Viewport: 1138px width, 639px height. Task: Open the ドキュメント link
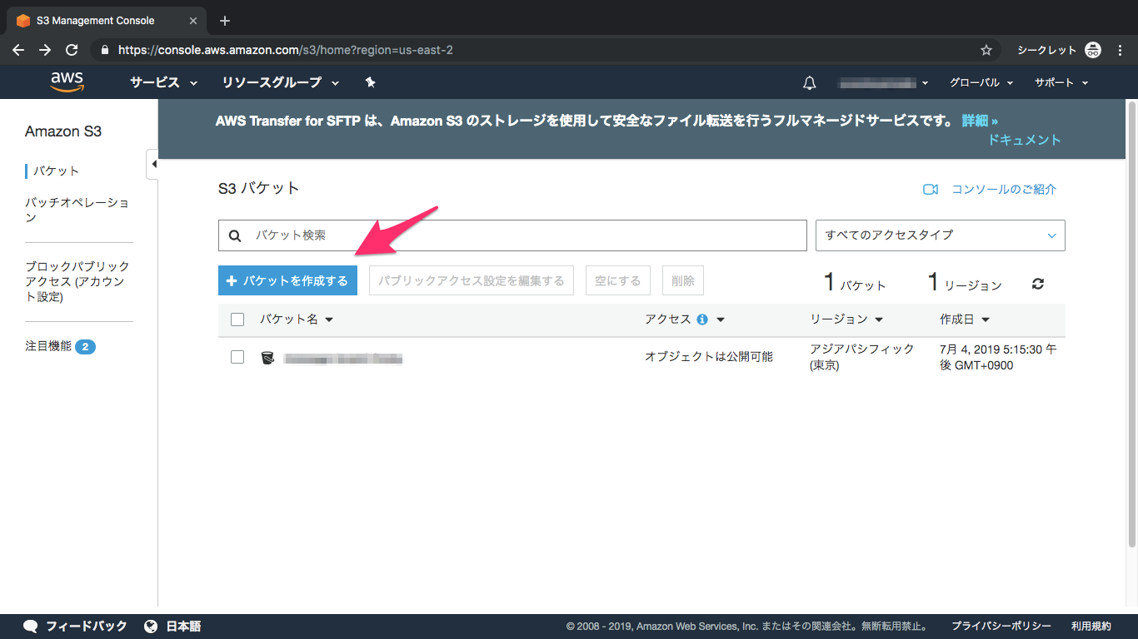pyautogui.click(x=1025, y=140)
